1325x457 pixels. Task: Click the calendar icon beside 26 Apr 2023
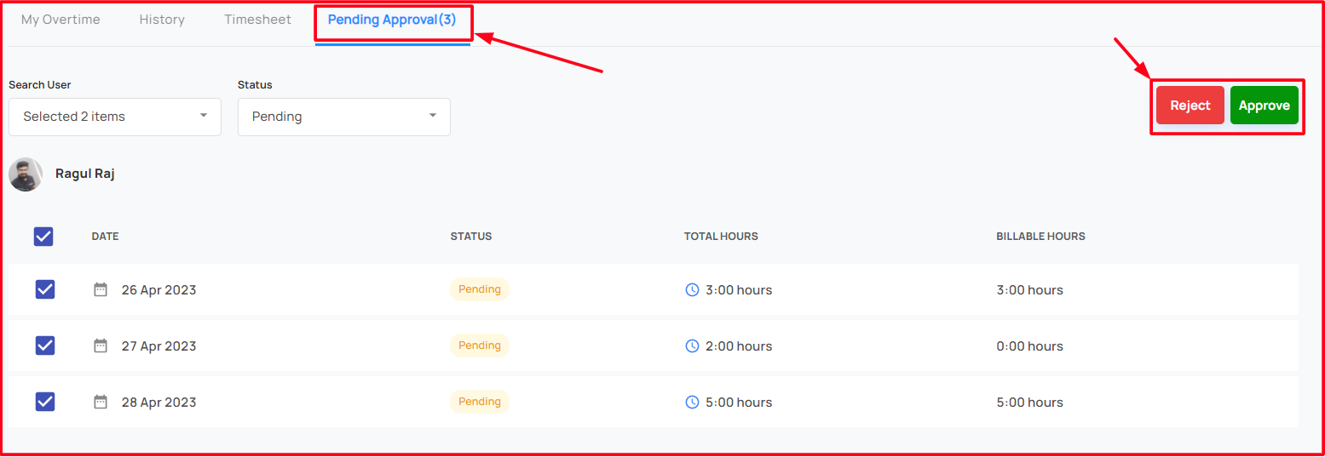pyautogui.click(x=101, y=289)
